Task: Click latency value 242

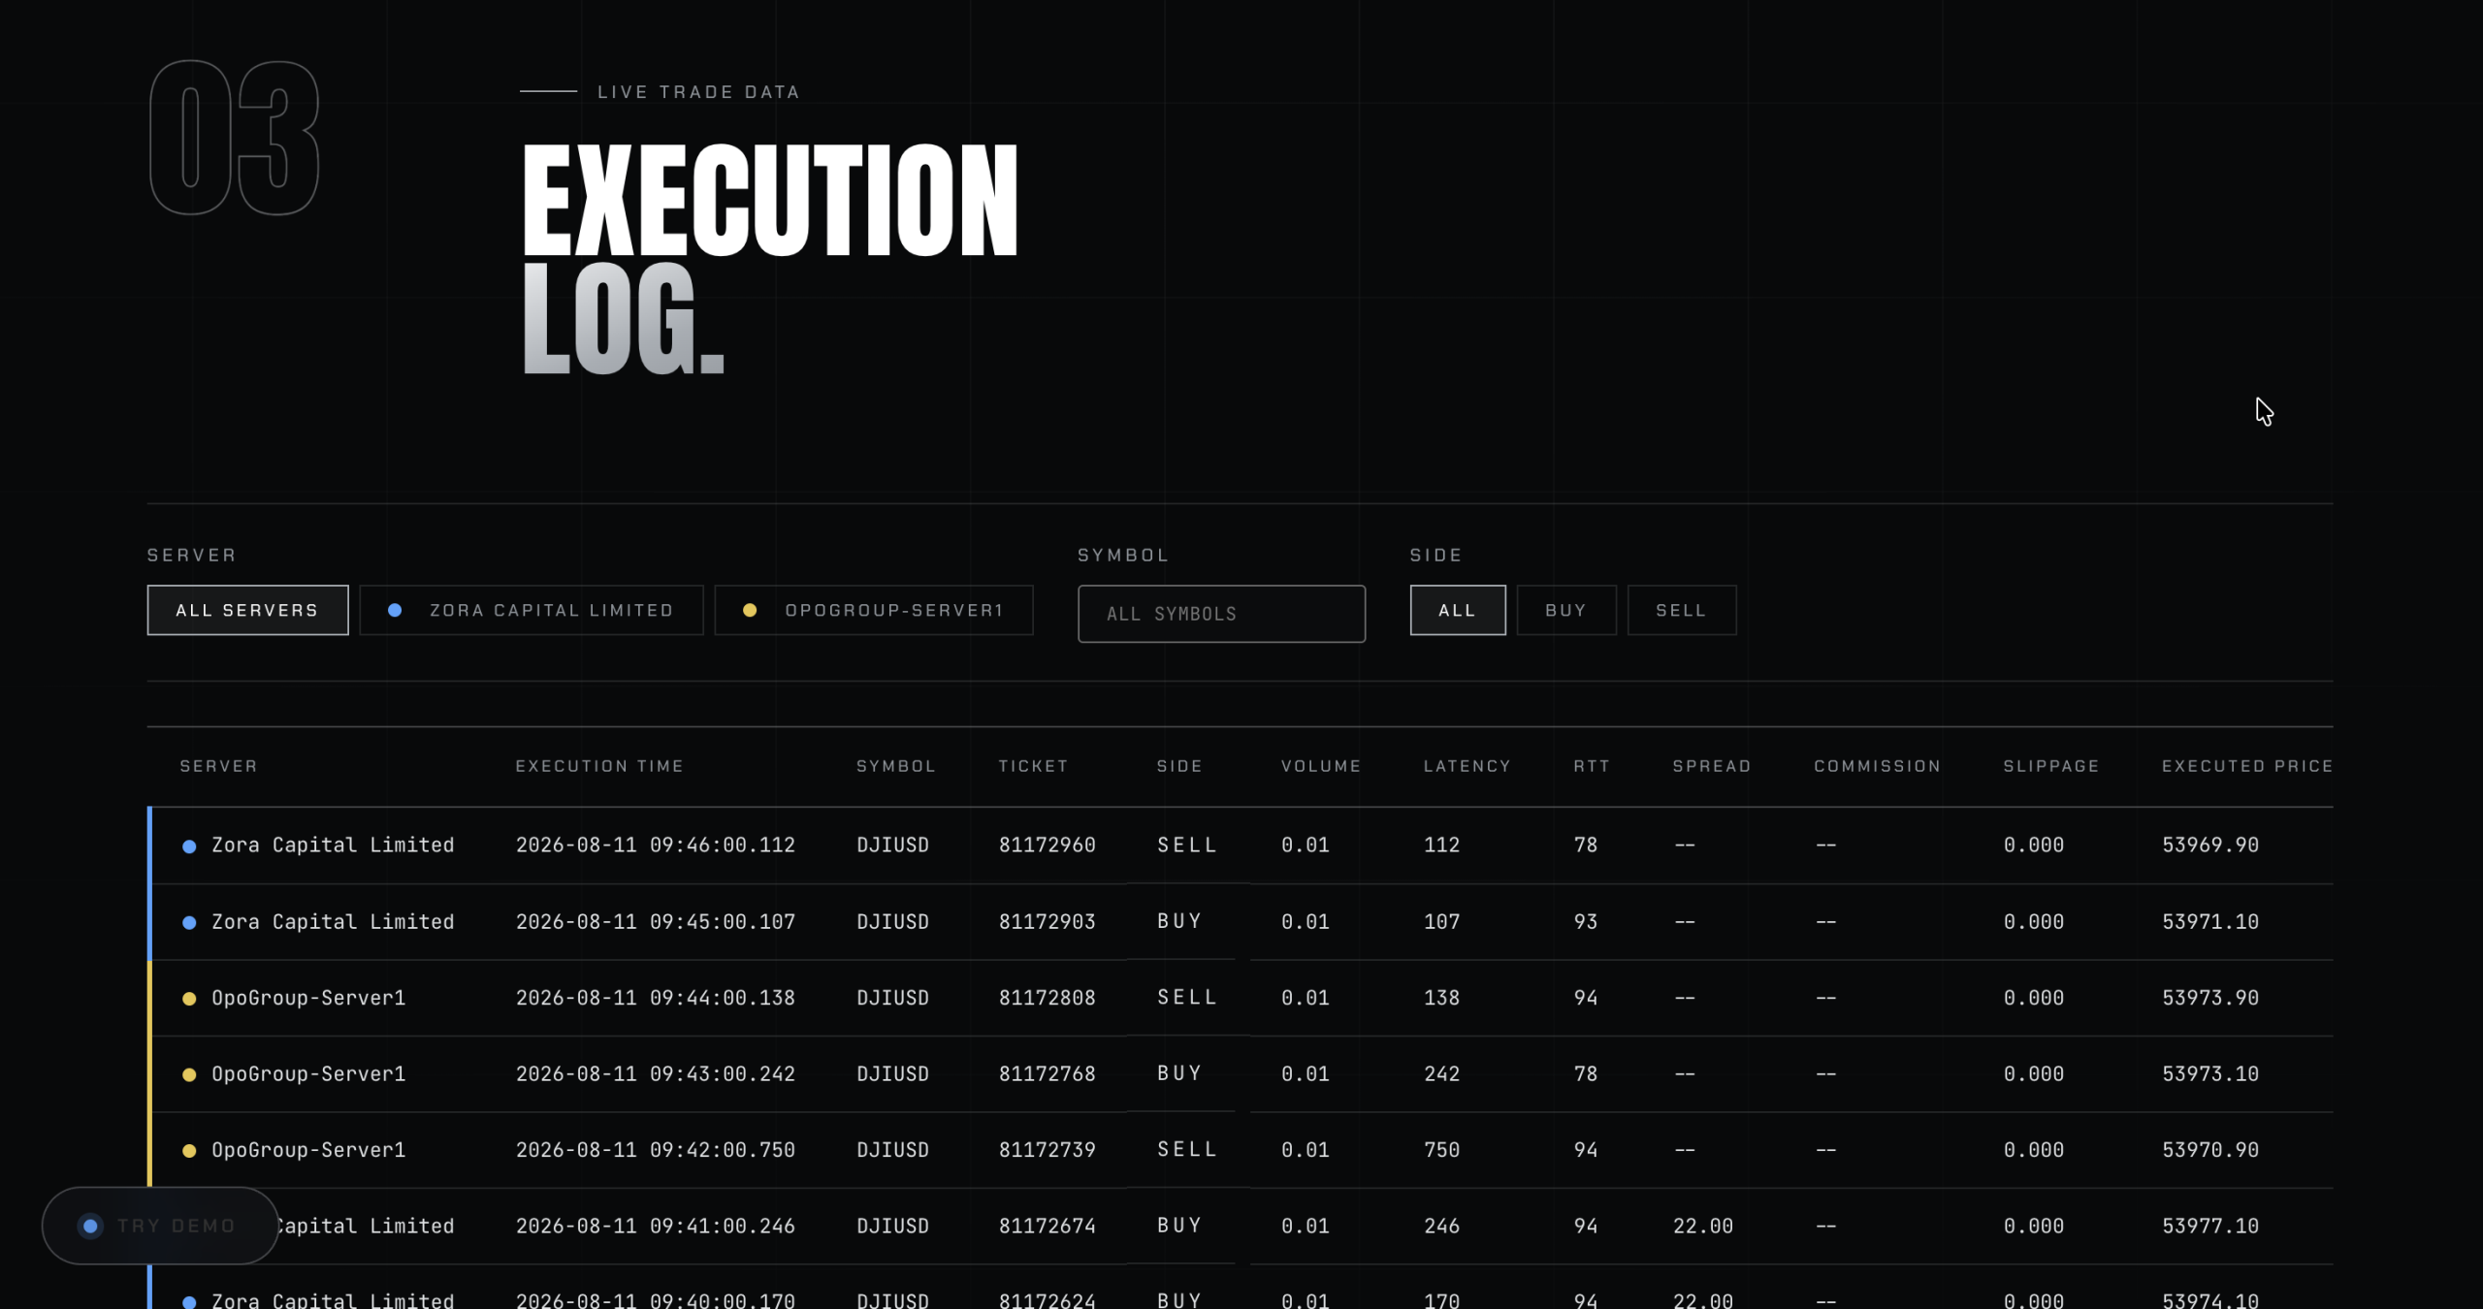Action: (1441, 1074)
